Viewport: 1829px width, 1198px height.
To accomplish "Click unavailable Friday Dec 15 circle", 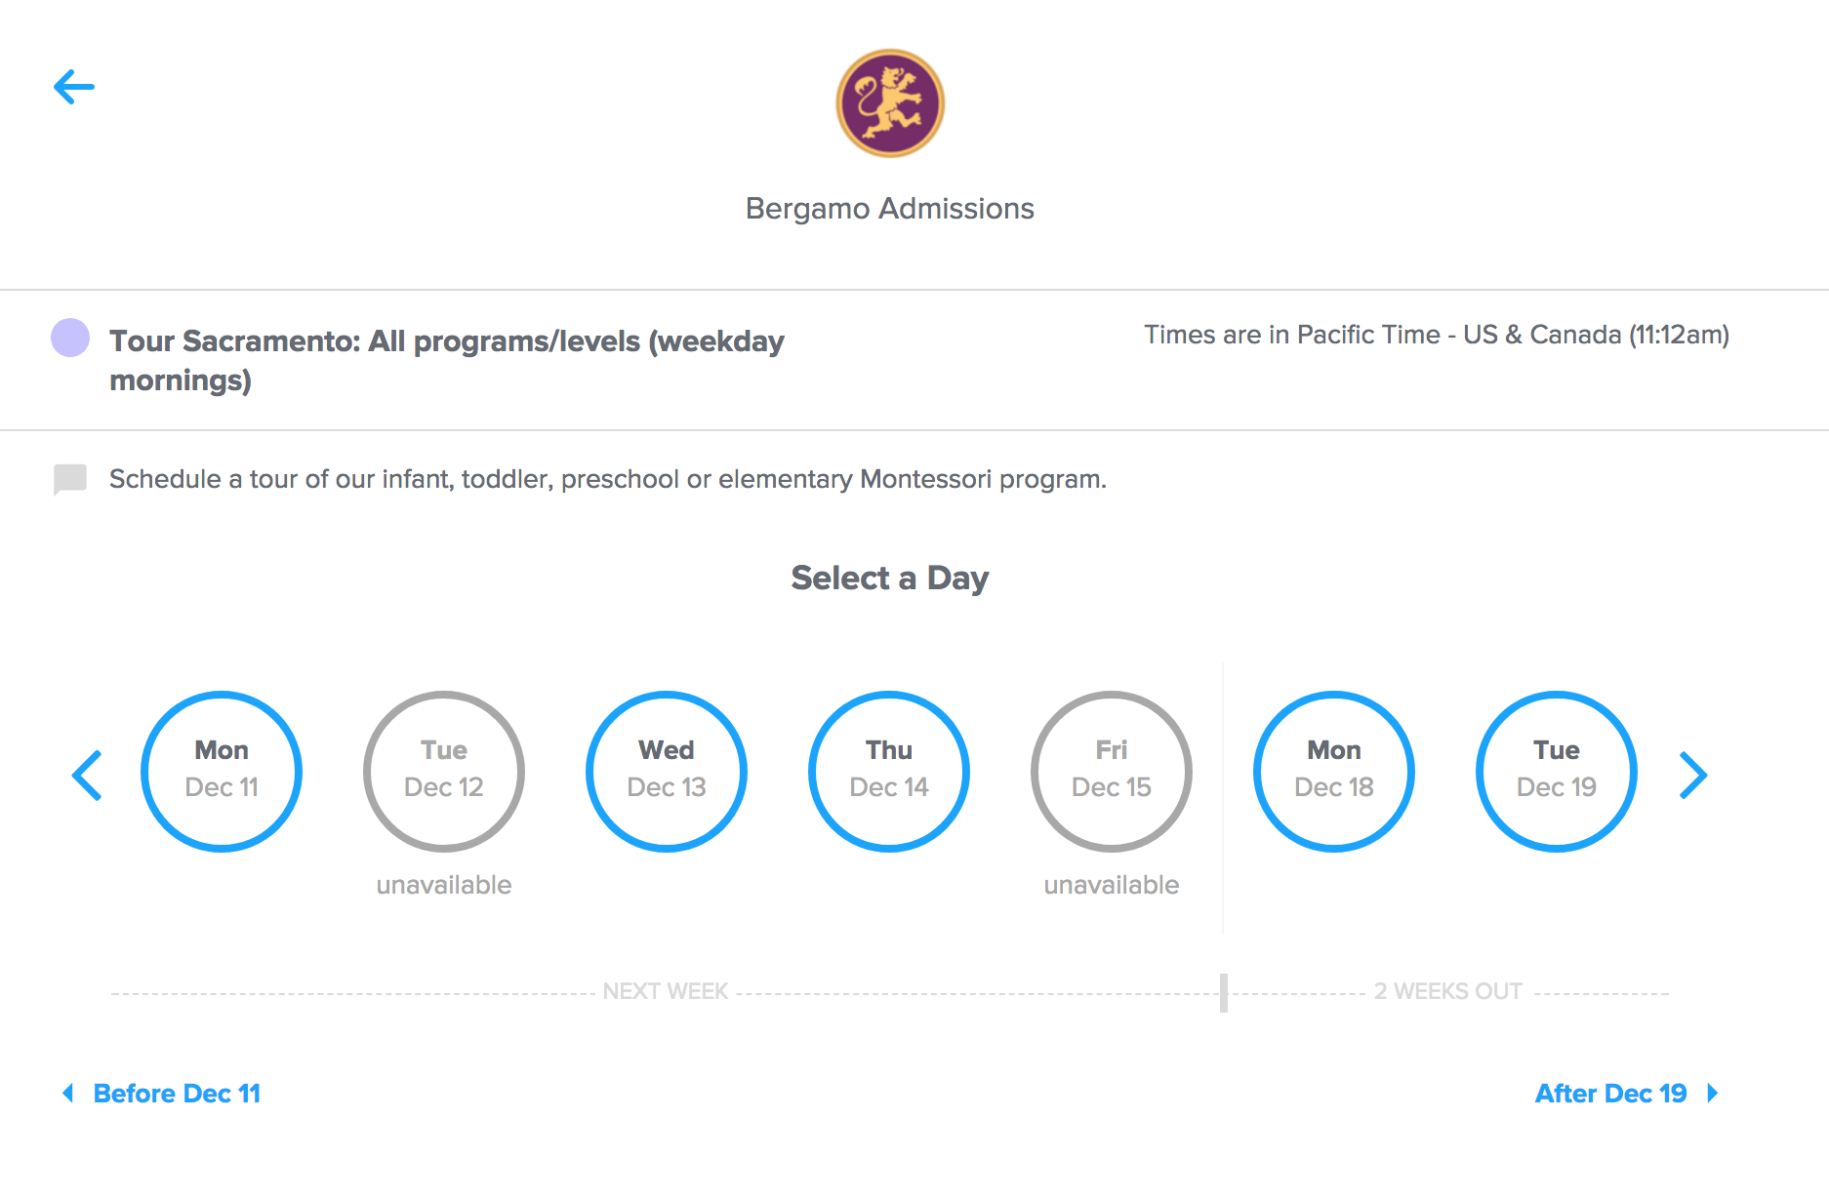I will pyautogui.click(x=1112, y=771).
